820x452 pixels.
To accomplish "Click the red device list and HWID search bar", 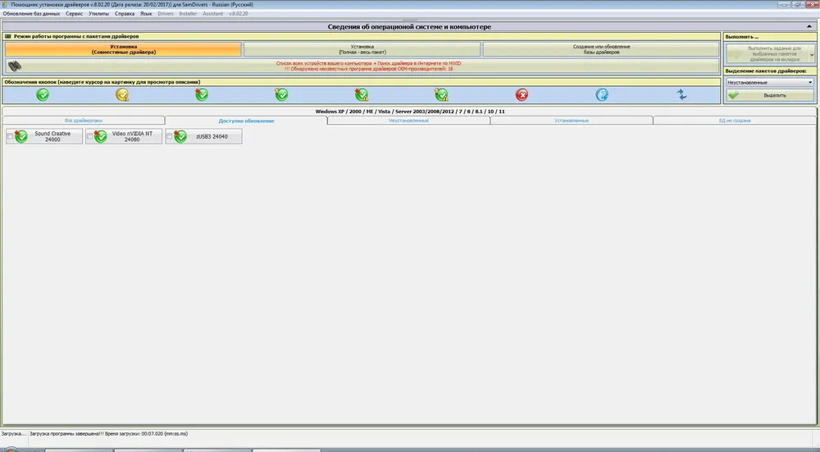I will click(362, 66).
